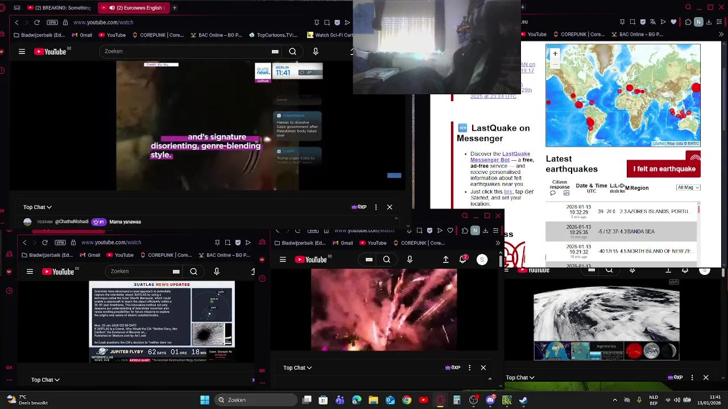Open guide menu in 3I/ATLAS YouTube window

pyautogui.click(x=30, y=272)
